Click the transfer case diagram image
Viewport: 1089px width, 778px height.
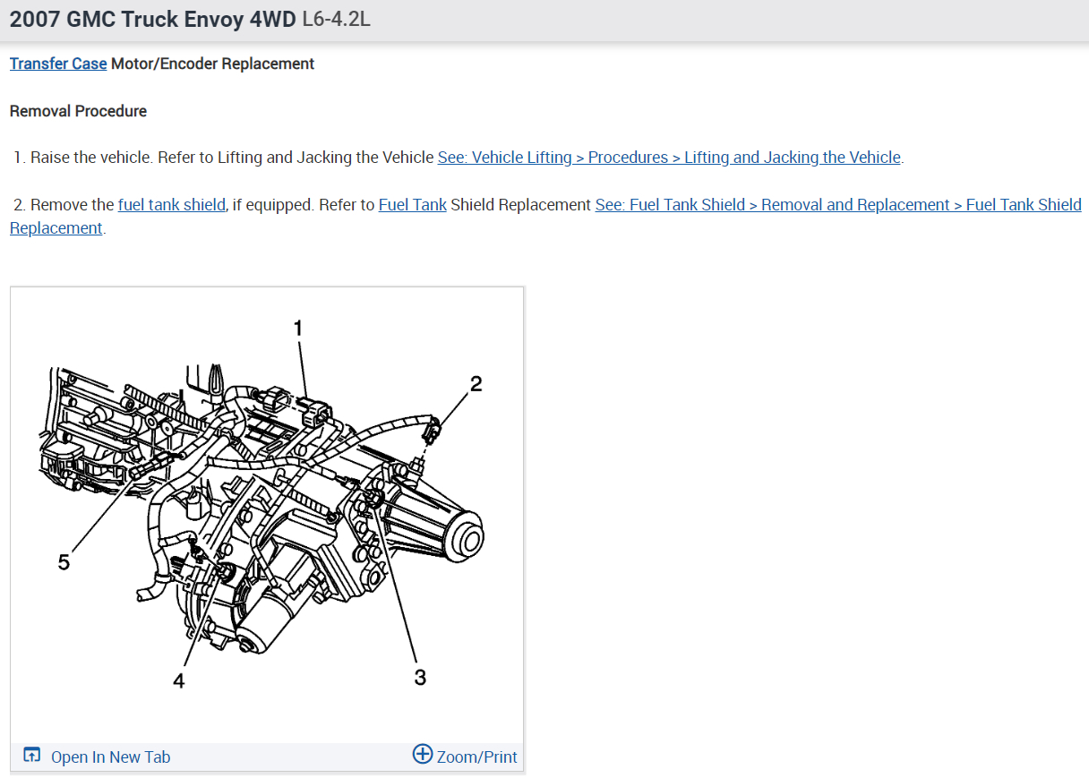point(267,516)
